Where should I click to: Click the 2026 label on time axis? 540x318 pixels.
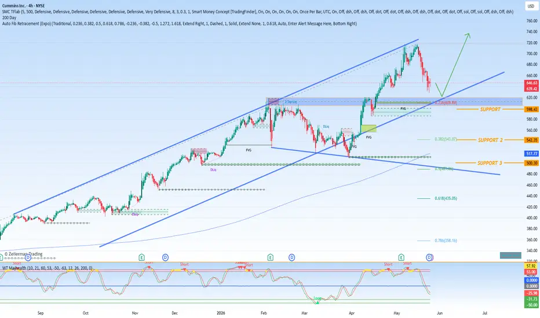click(221, 313)
